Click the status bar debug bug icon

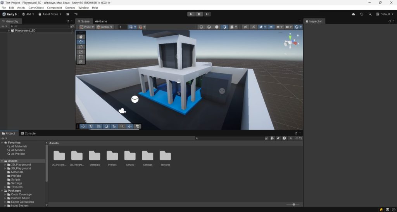[x=381, y=209]
